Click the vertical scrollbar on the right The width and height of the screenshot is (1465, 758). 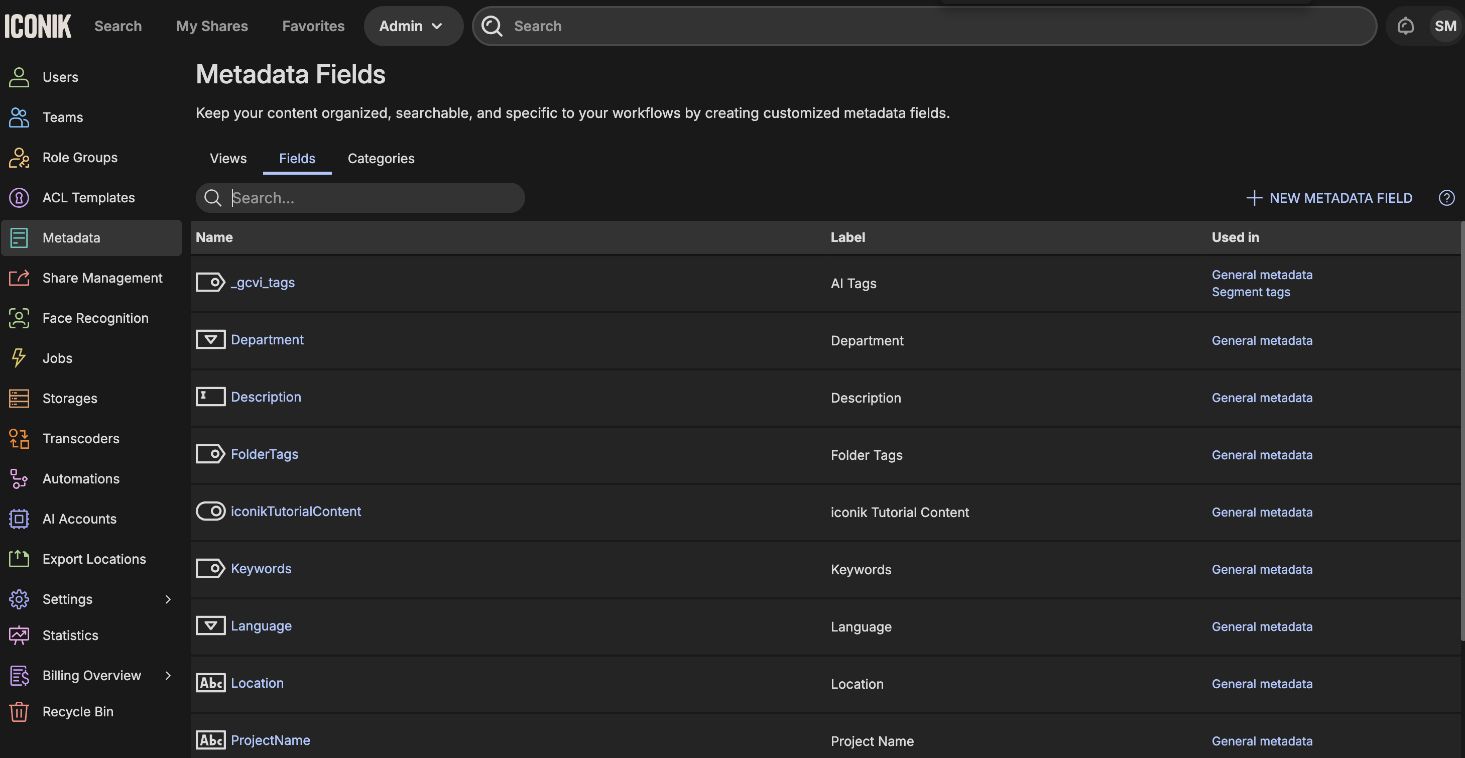pos(1461,432)
